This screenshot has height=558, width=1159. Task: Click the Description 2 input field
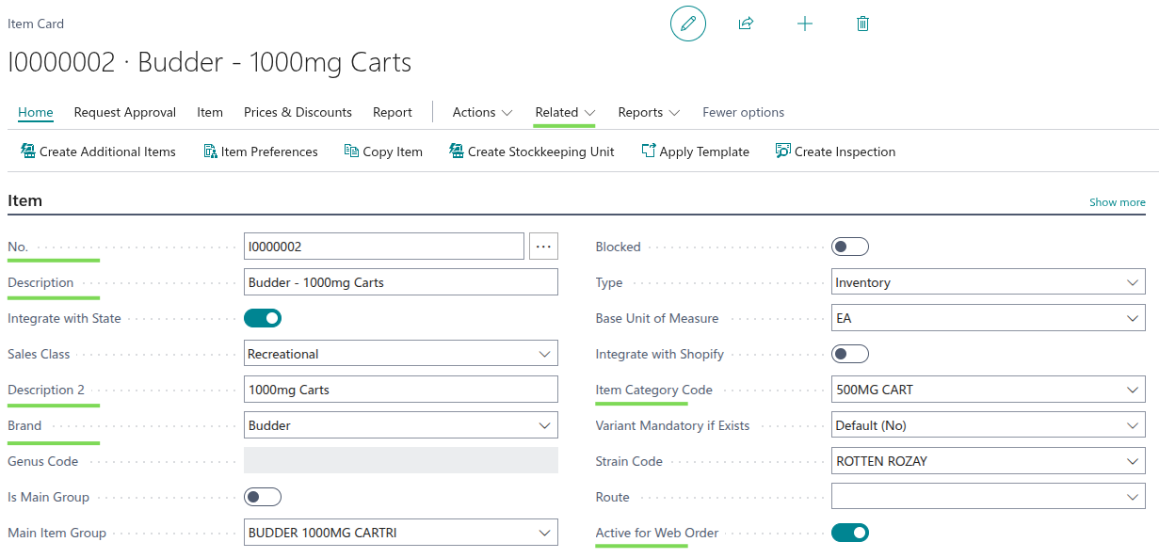pos(400,390)
